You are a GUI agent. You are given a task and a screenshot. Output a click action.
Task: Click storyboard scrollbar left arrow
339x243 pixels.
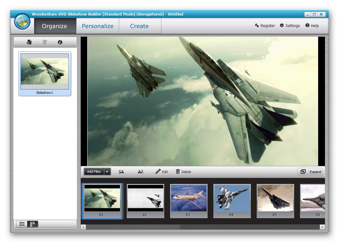tap(83, 227)
